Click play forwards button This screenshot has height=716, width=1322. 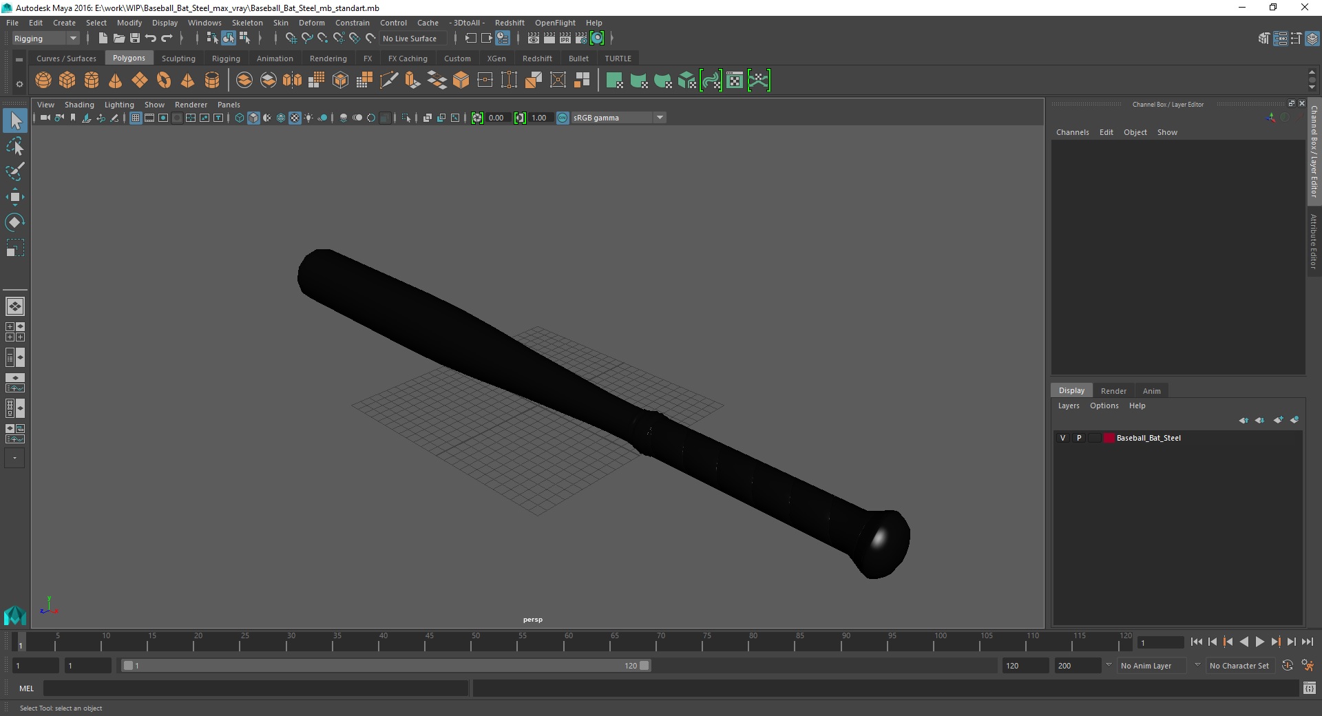point(1259,642)
